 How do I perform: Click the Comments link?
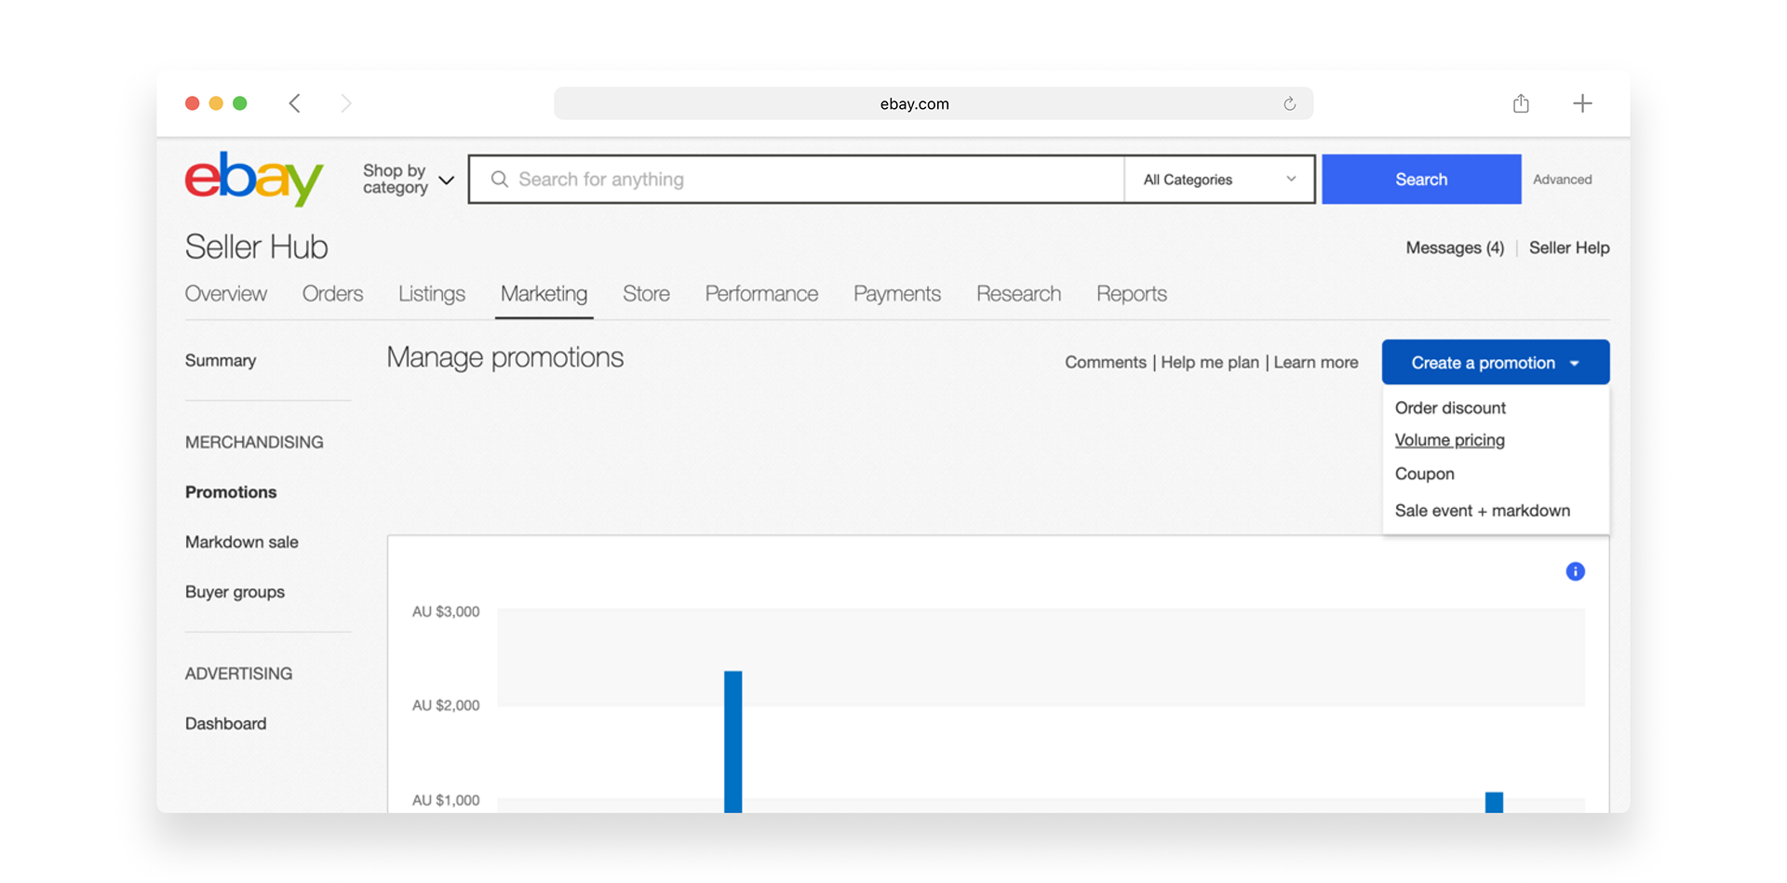click(x=1106, y=362)
